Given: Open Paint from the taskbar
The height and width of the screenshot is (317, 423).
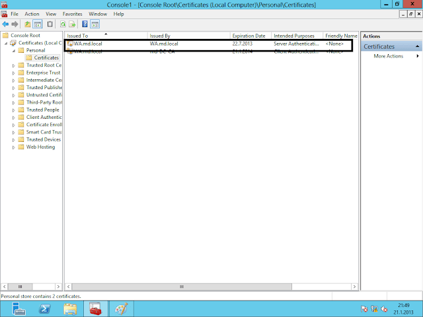Looking at the screenshot, I should click(x=122, y=309).
